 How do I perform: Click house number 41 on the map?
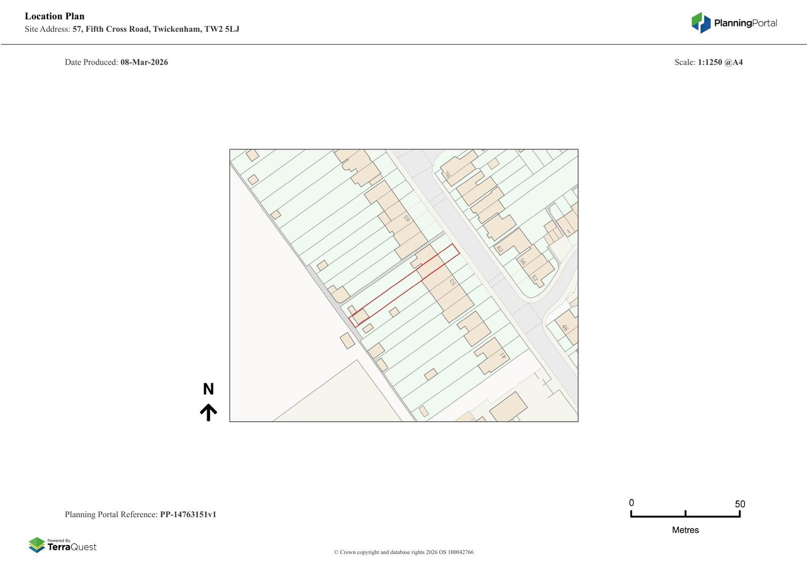[x=502, y=355]
